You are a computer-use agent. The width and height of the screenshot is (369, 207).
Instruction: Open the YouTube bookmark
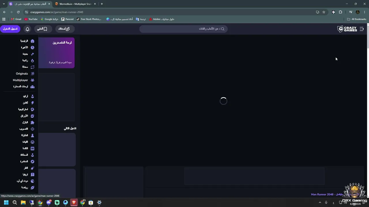click(31, 19)
